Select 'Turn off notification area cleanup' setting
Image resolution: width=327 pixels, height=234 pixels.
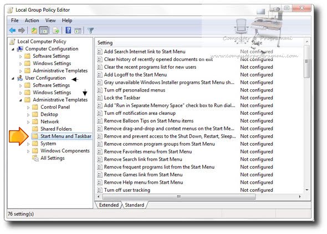[140, 113]
